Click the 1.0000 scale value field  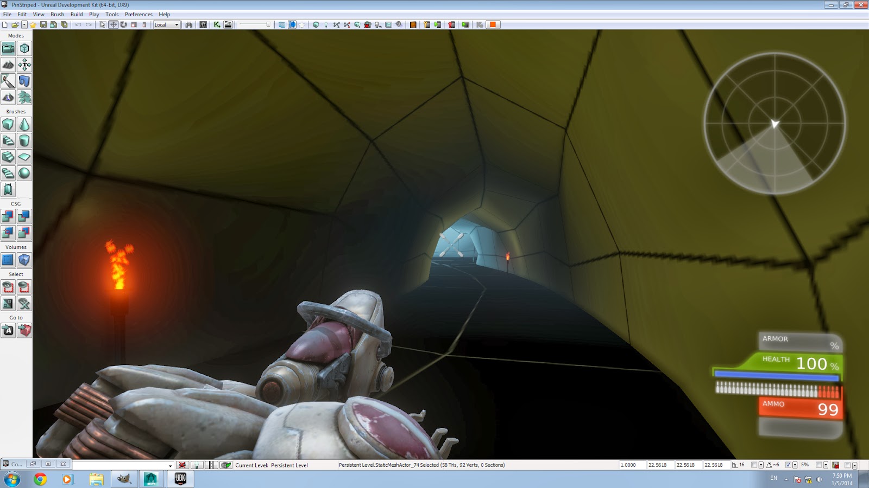pos(632,465)
